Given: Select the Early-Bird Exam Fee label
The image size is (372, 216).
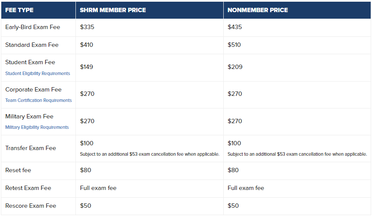Looking at the screenshot, I should tap(33, 27).
